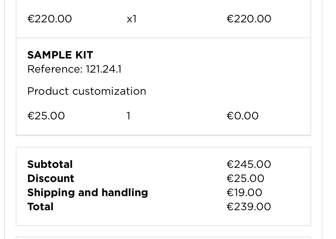
Task: Click the Discount label
Action: 51,178
